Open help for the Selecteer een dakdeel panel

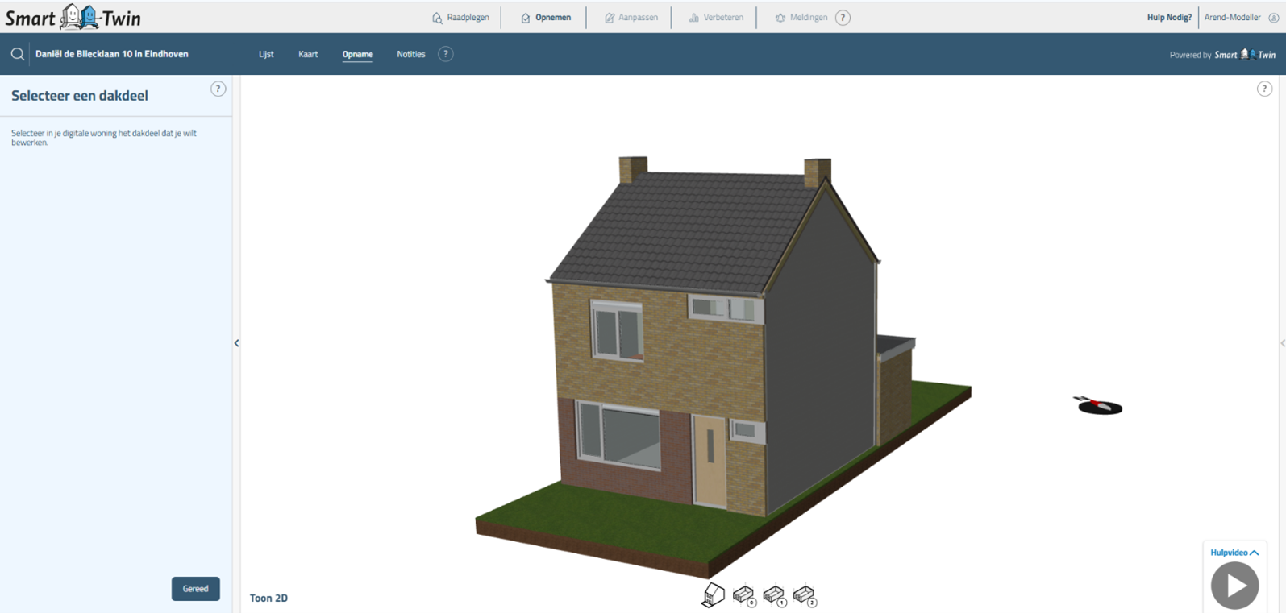218,89
